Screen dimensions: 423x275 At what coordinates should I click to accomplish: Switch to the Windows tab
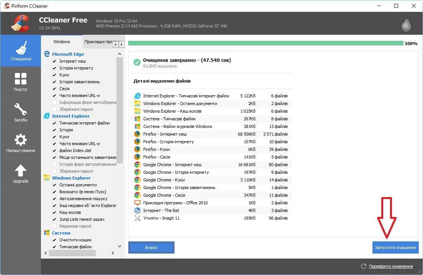click(x=62, y=42)
